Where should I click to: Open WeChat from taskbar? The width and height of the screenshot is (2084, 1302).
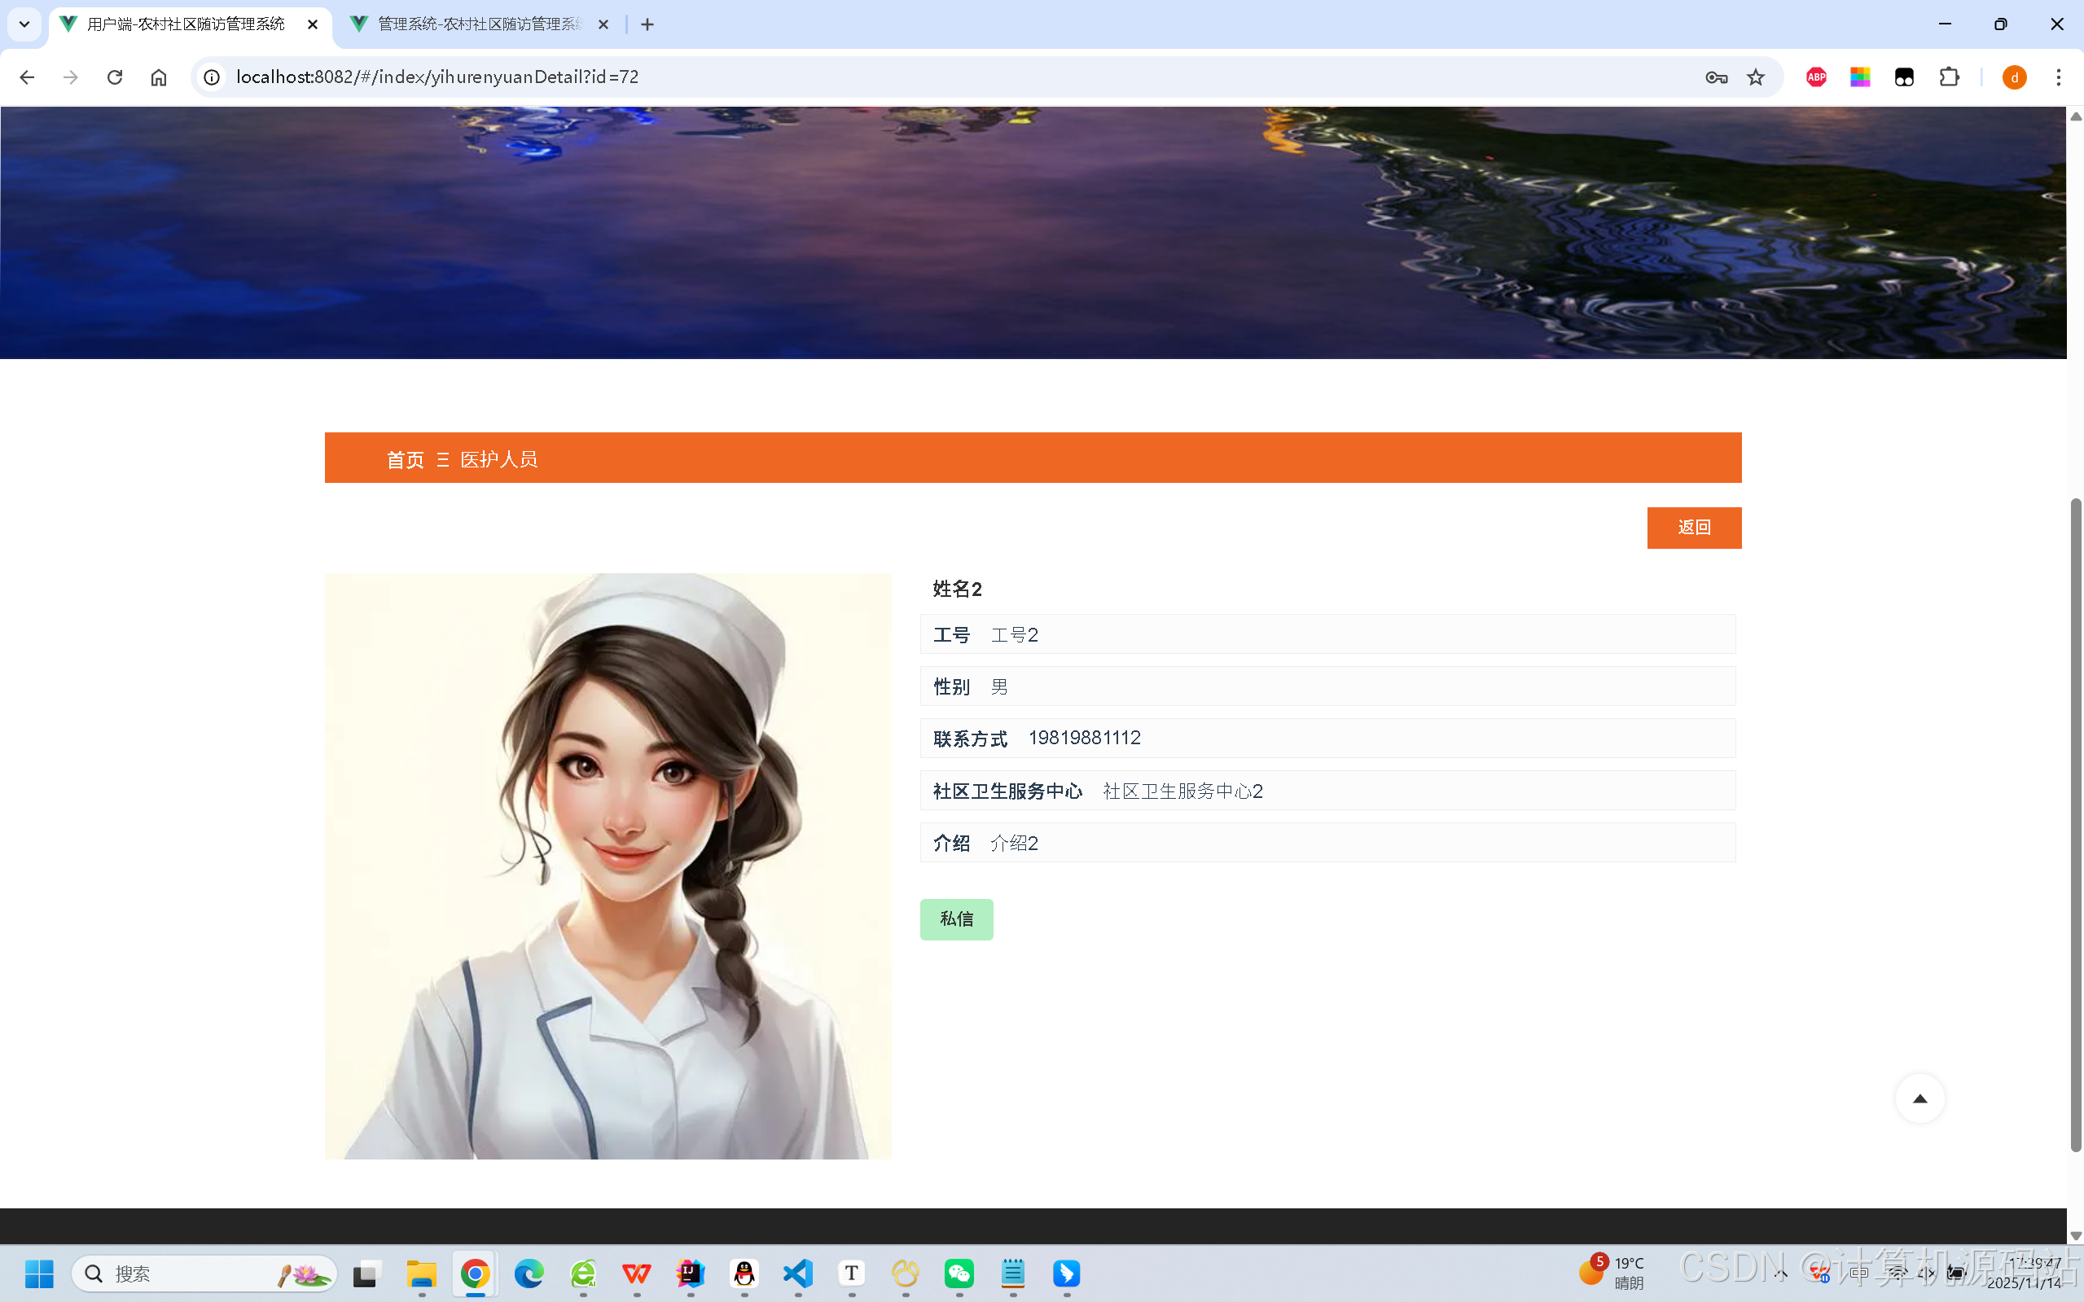pyautogui.click(x=959, y=1274)
